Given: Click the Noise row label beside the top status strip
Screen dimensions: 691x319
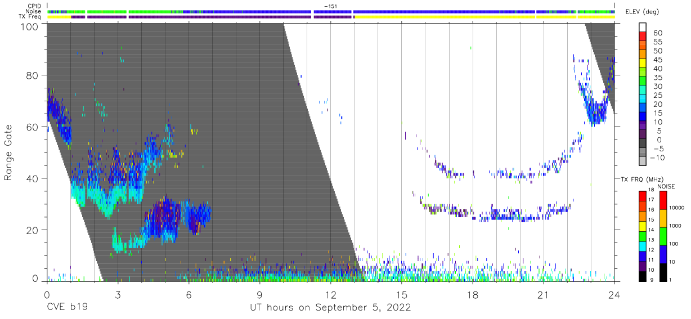Looking at the screenshot, I should (x=33, y=11).
